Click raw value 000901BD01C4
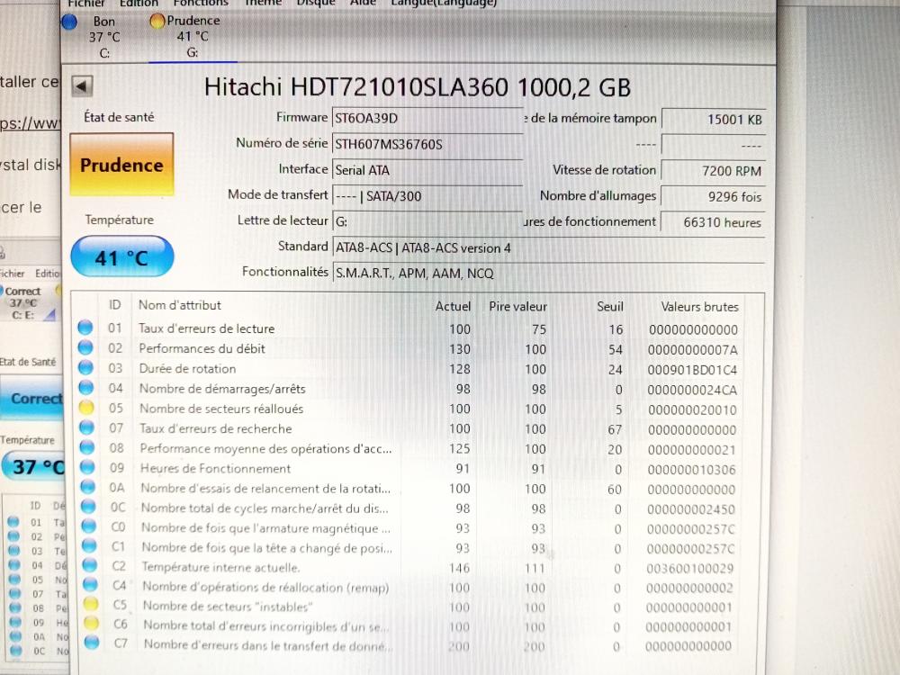This screenshot has height=675, width=900. [x=692, y=370]
